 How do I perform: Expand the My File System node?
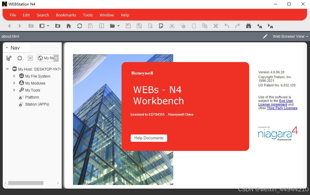[14, 76]
